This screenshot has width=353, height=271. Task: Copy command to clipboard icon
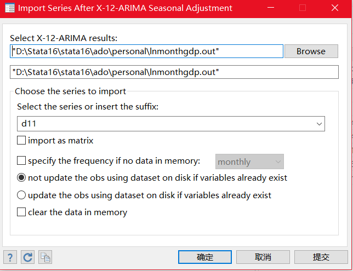[x=45, y=257]
